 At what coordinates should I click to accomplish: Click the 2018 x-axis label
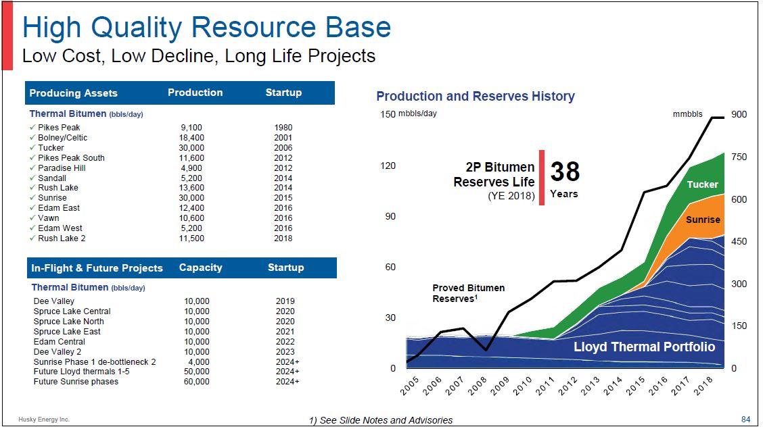(x=703, y=386)
